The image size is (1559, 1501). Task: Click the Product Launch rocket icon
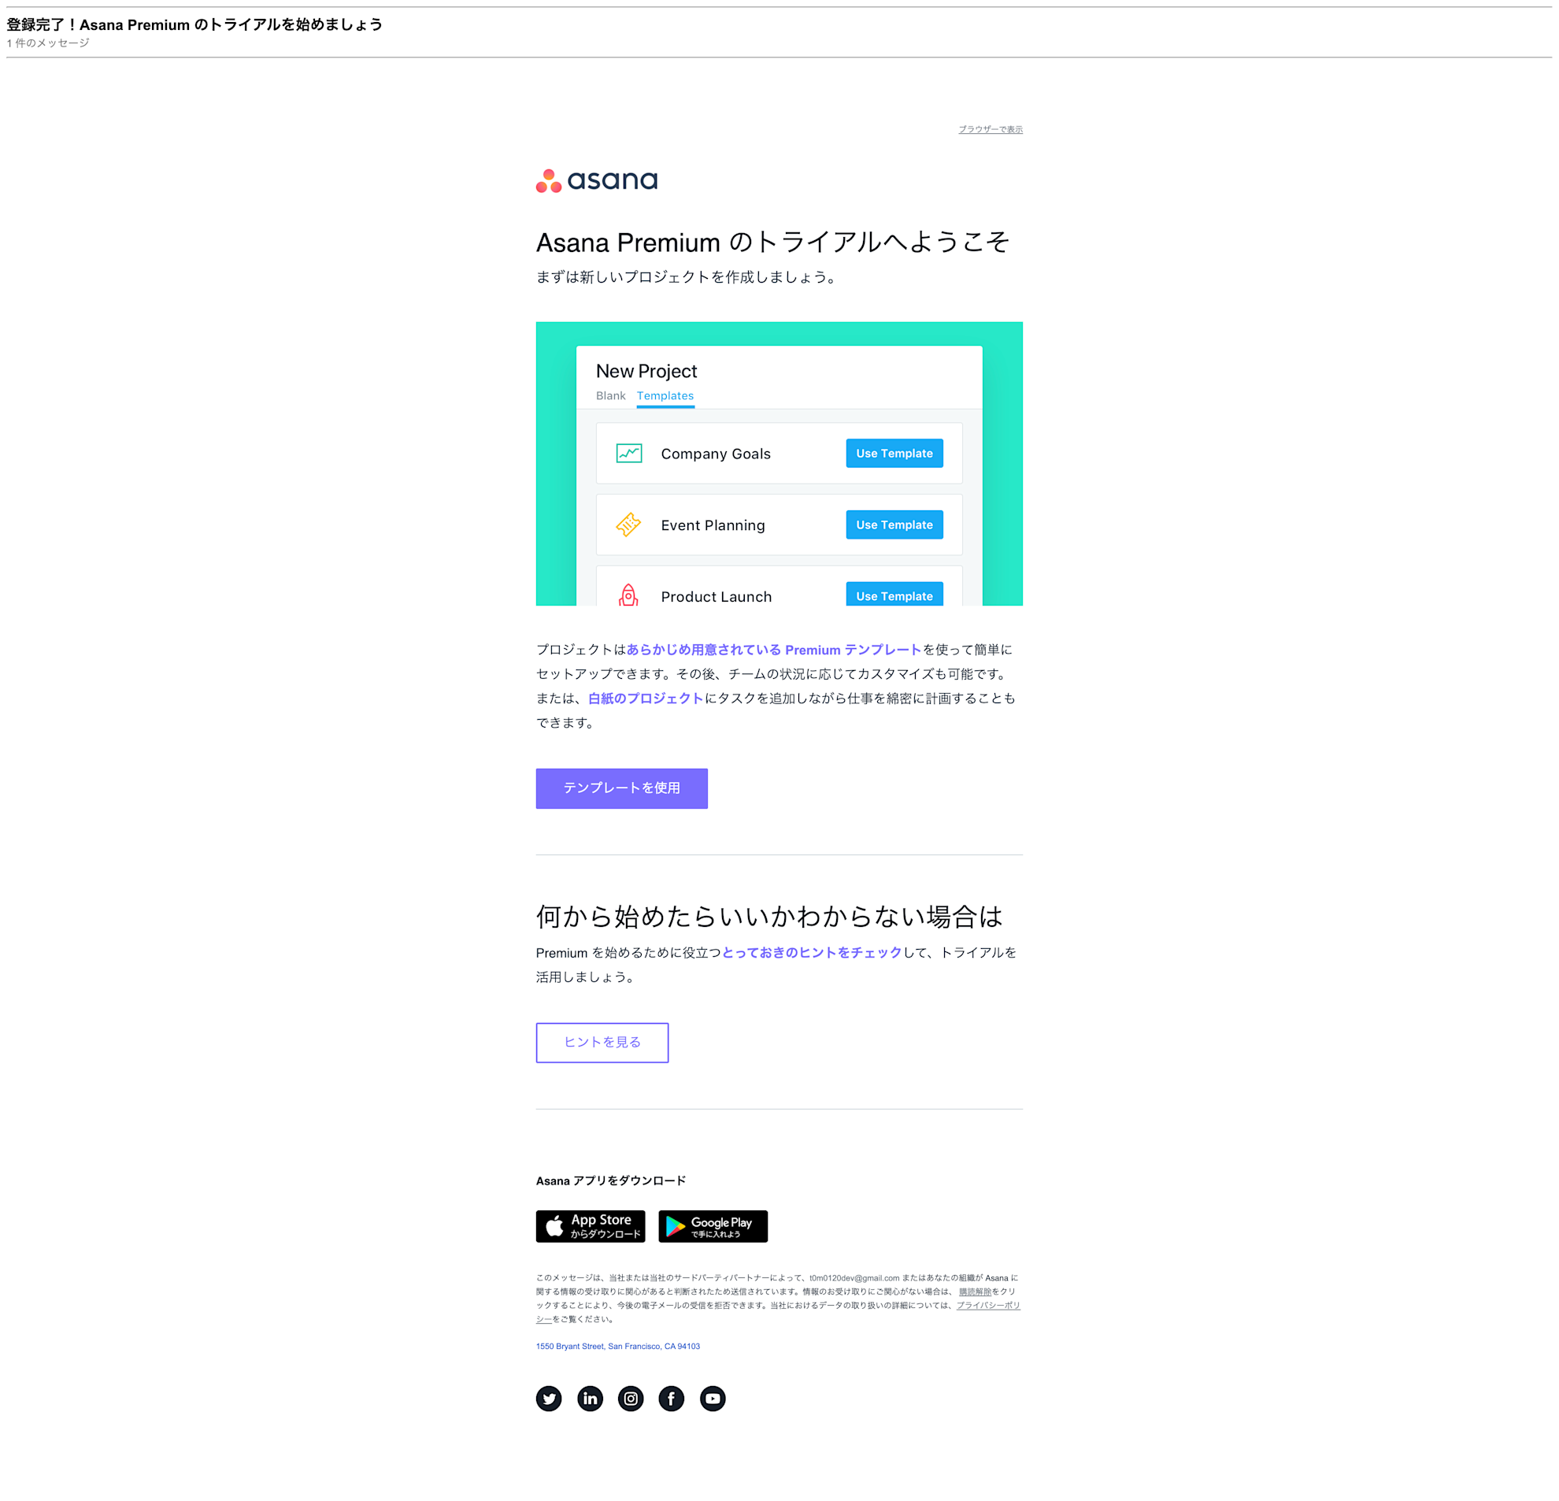(628, 595)
